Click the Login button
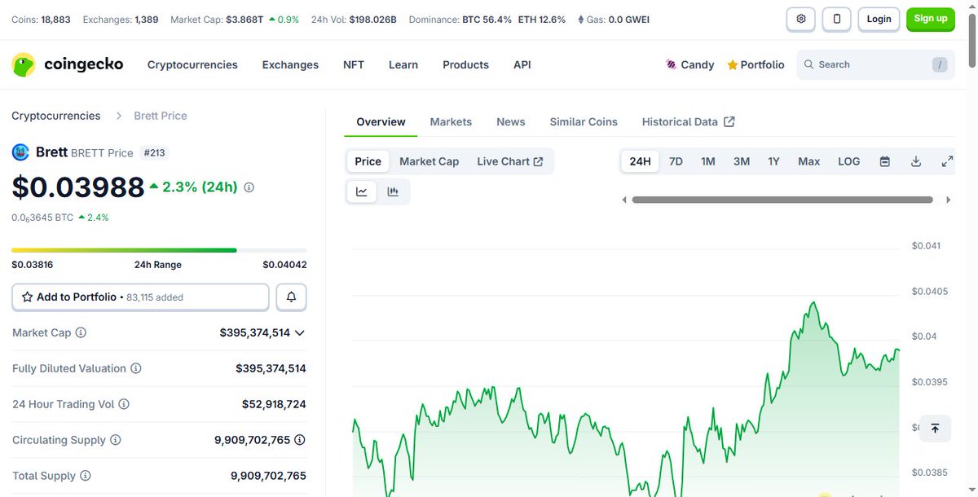The height and width of the screenshot is (497, 978). tap(879, 19)
